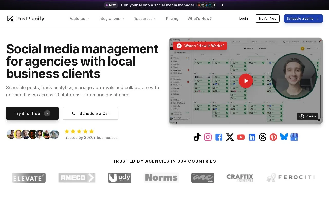
Task: Click the arrow in the announcement banner
Action: point(222,5)
